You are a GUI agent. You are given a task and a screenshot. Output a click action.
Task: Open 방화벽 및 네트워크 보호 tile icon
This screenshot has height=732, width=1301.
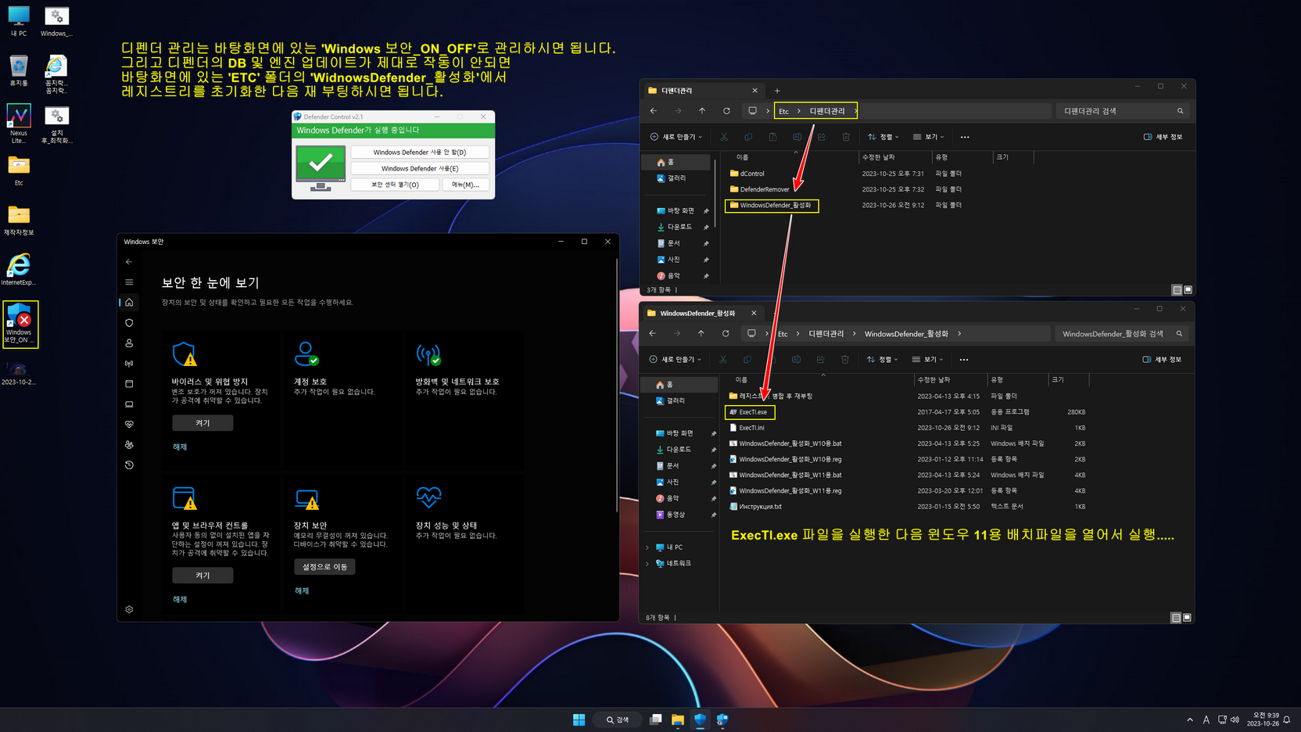pos(428,354)
